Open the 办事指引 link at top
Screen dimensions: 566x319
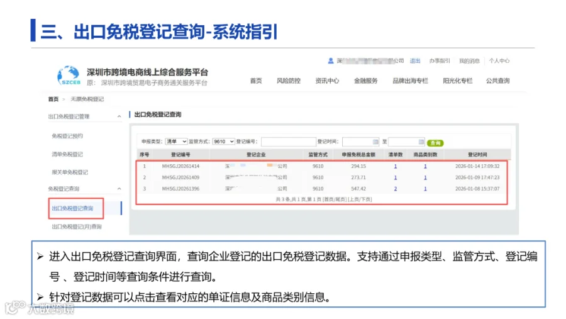[440, 60]
